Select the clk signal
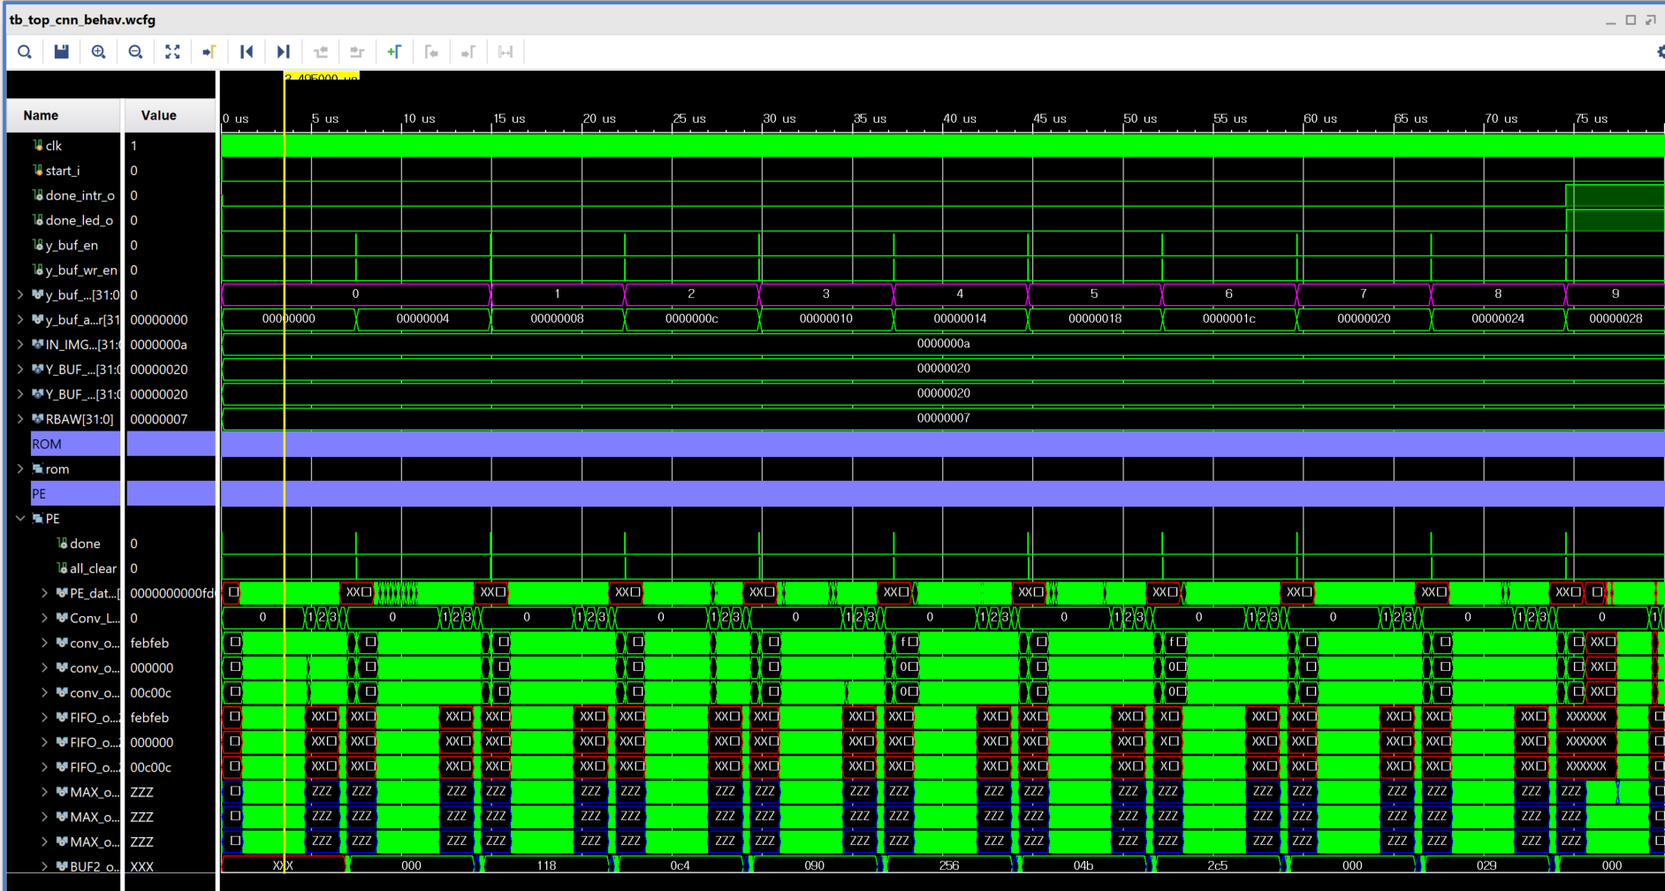 (x=54, y=145)
